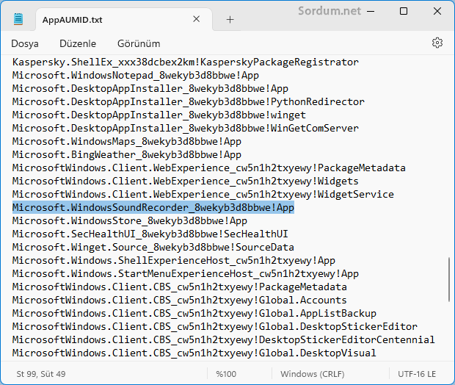This screenshot has height=385, width=455.
Task: Click the CBS Global.DesktopVisual line
Action: coord(194,353)
